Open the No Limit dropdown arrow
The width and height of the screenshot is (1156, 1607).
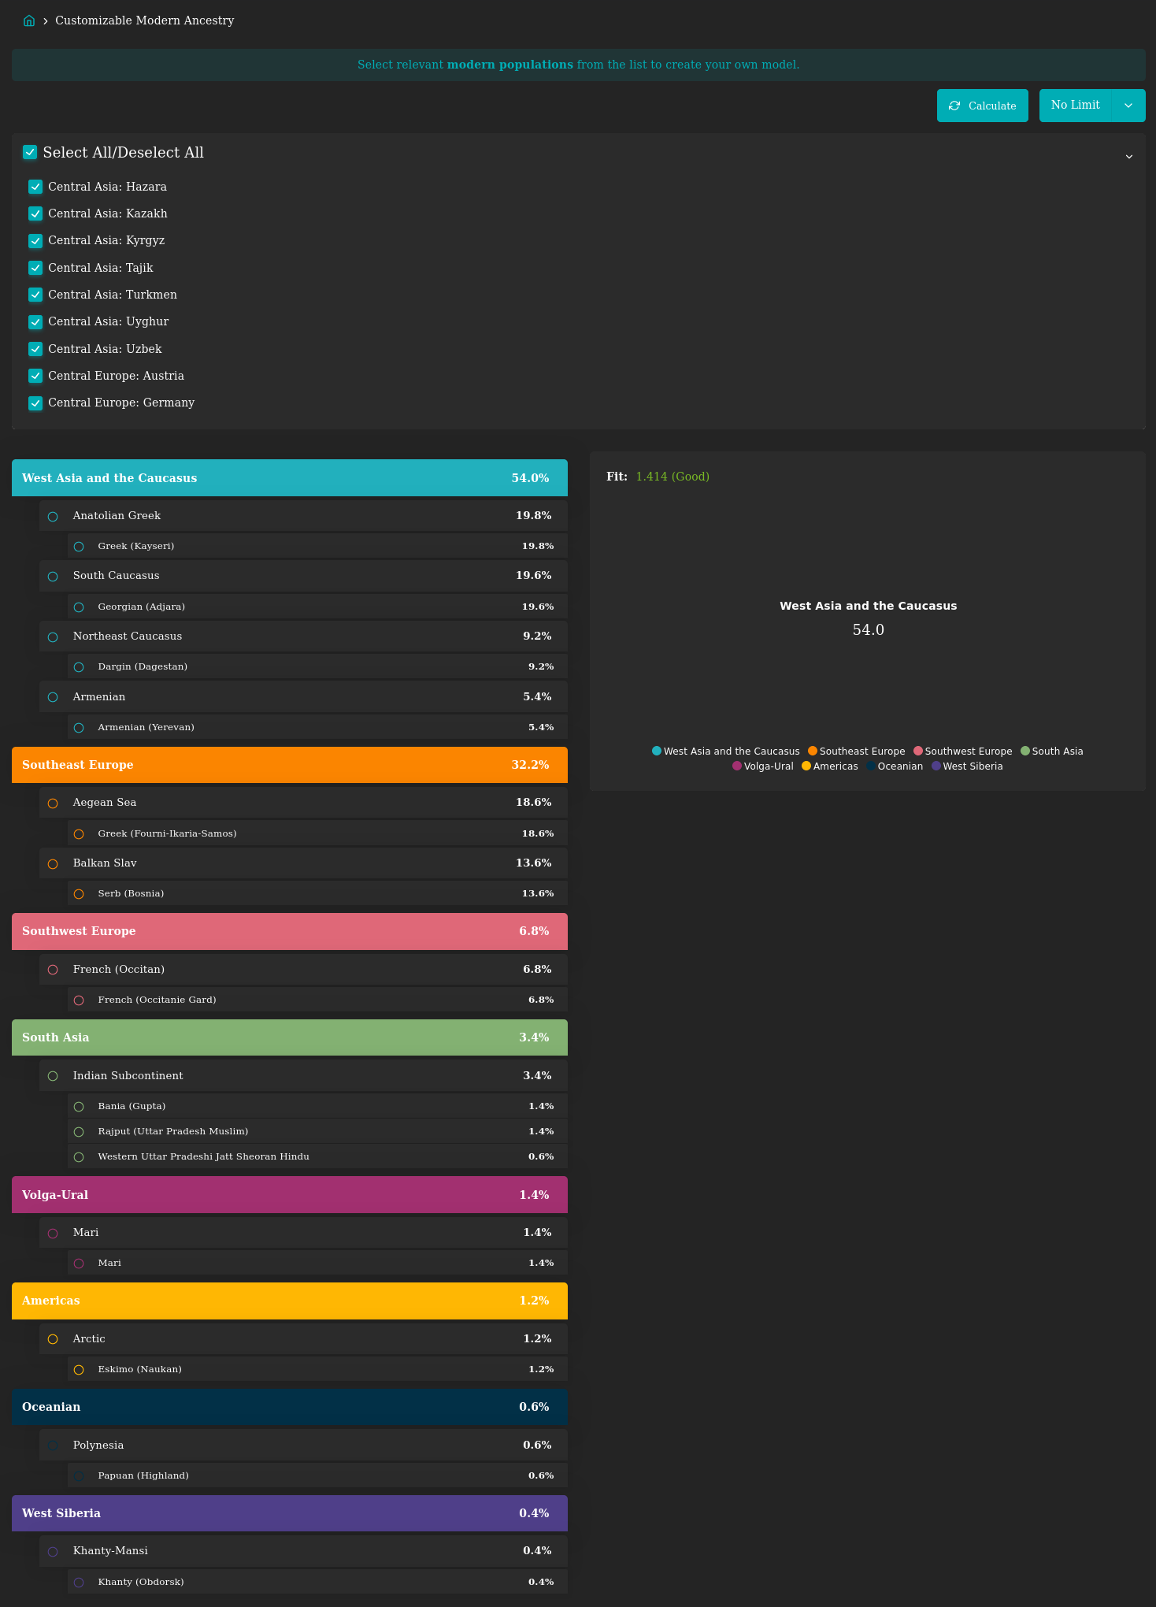point(1128,106)
